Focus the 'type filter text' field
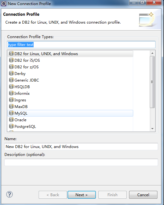Image resolution: width=164 pixels, height=205 pixels. tap(81, 45)
